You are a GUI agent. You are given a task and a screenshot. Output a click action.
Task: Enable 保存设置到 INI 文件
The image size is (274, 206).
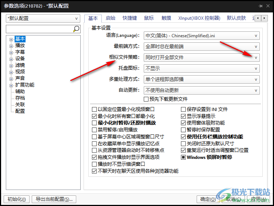(x=183, y=110)
